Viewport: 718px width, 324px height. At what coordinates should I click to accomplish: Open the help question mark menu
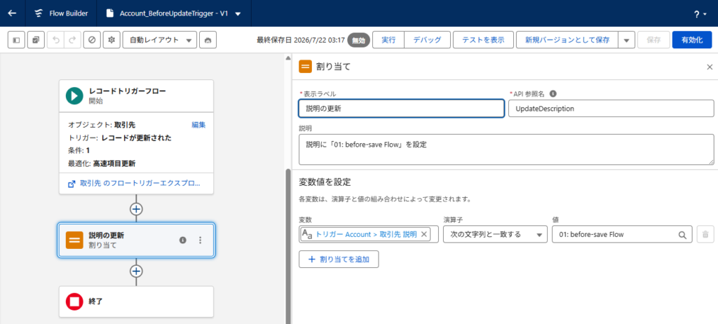[x=700, y=14]
